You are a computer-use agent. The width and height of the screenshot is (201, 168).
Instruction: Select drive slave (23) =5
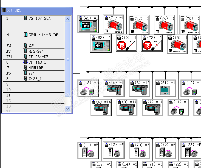tap(191, 150)
